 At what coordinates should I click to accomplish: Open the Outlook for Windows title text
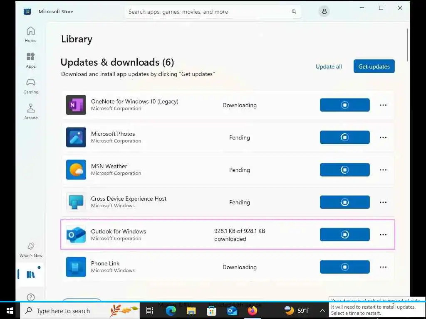tap(119, 231)
